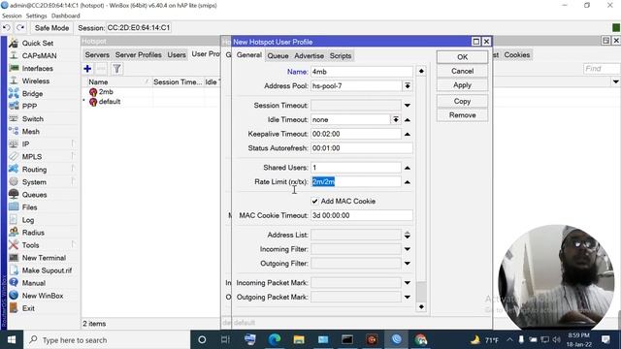Open the Manual

click(x=34, y=283)
